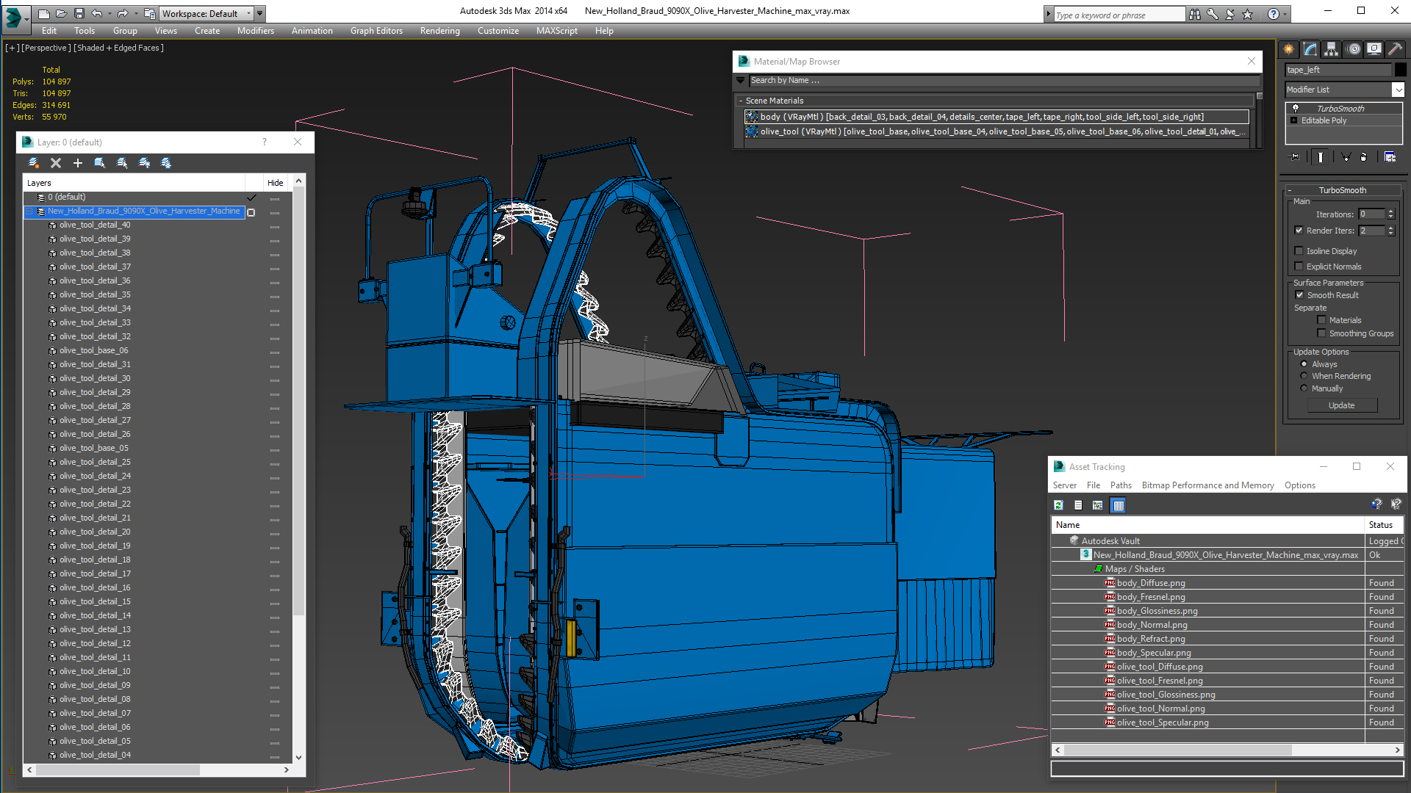This screenshot has width=1411, height=793.
Task: Click the TurboSmooth Update button
Action: 1341,405
